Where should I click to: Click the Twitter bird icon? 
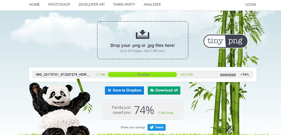[x=151, y=127]
